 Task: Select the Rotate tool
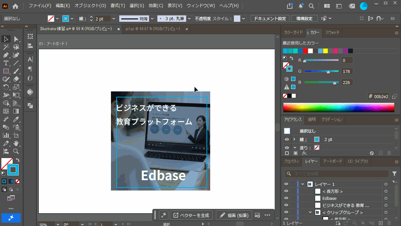pos(6,87)
